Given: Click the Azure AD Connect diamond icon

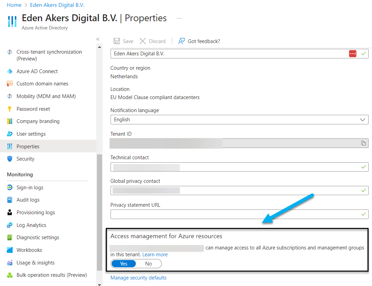Looking at the screenshot, I should coord(10,71).
